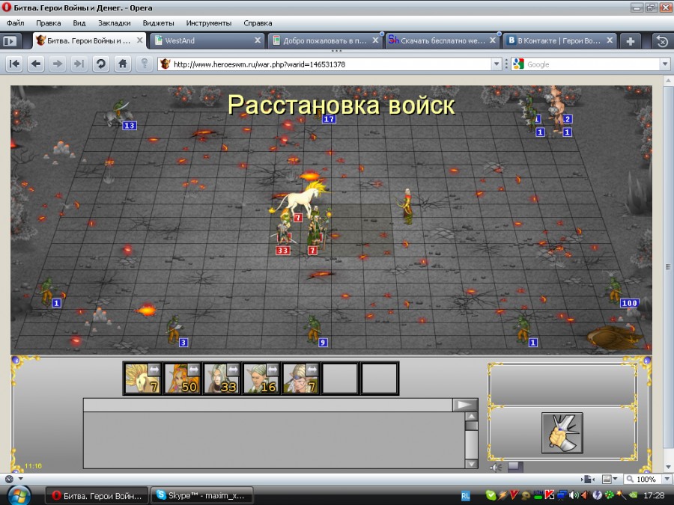The image size is (674, 505).
Task: Toggle the game sound speaker icon
Action: click(496, 467)
